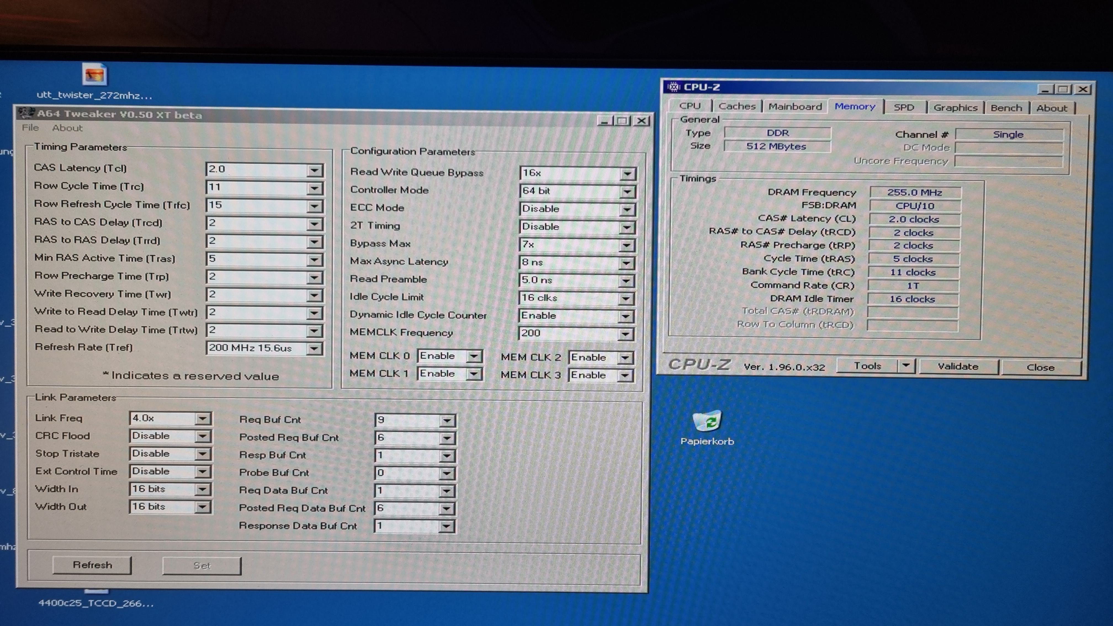
Task: Open the MEM CLK 2 dropdown
Action: pyautogui.click(x=625, y=358)
